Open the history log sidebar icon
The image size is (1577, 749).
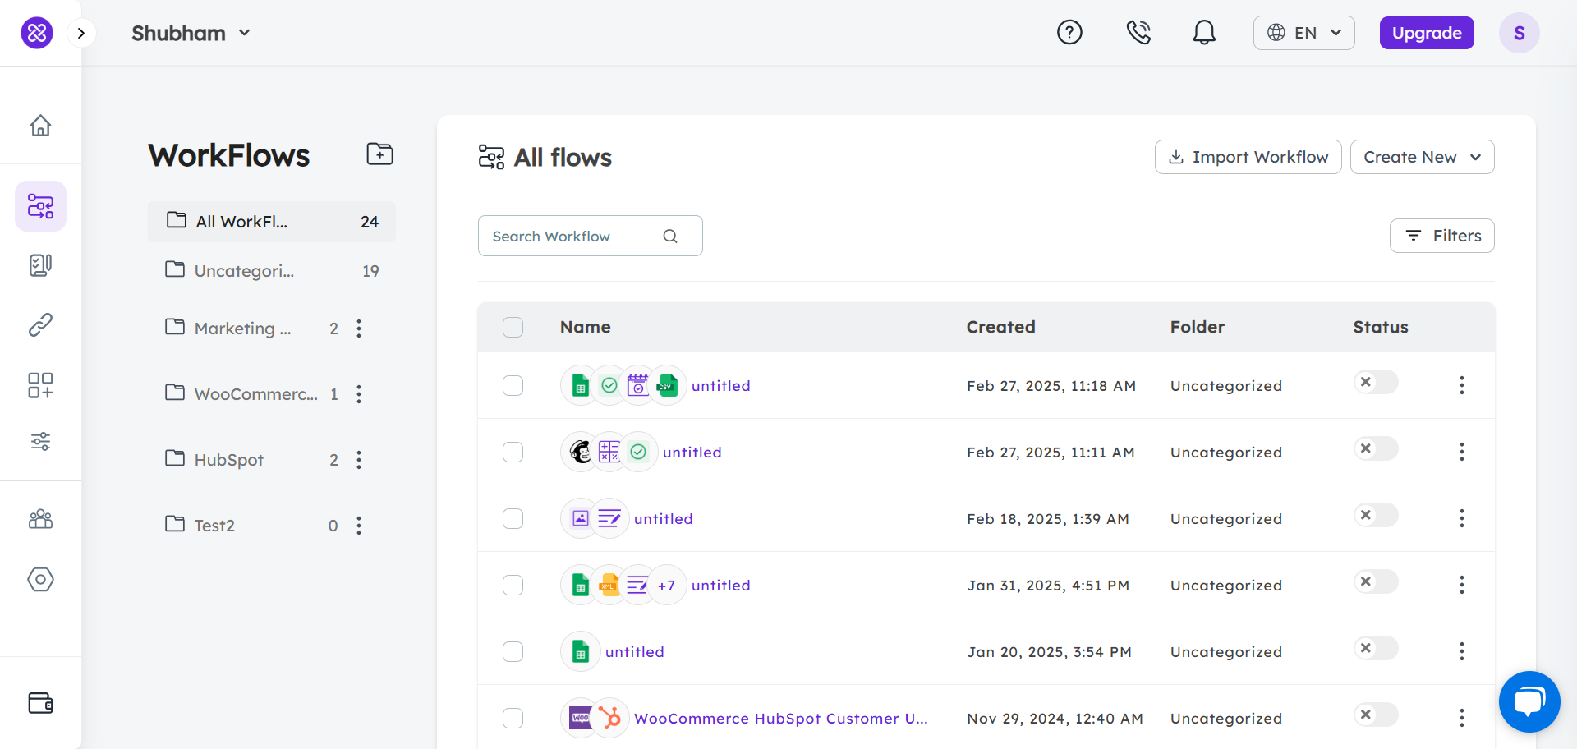click(x=40, y=265)
